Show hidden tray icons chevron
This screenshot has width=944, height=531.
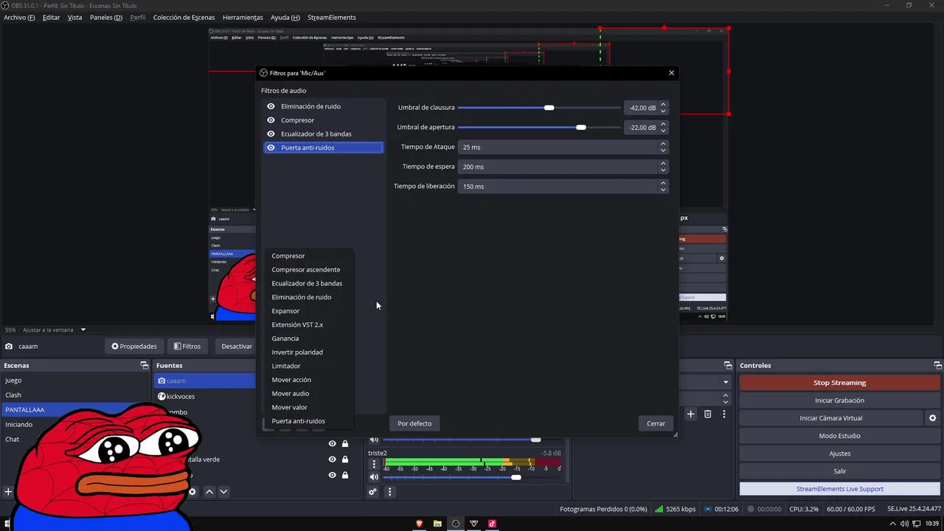pos(893,524)
